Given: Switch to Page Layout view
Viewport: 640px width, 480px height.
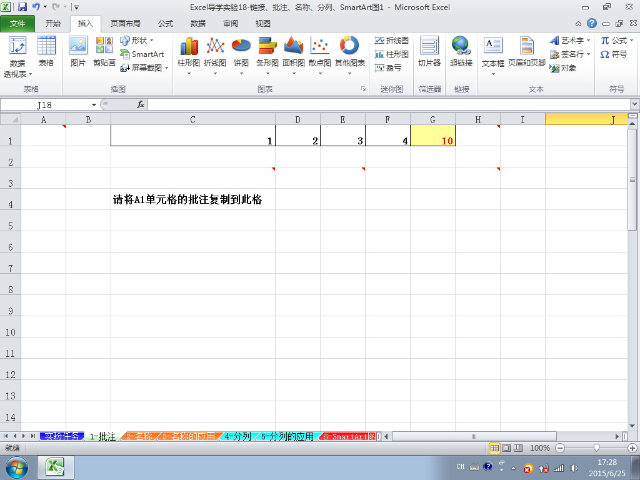Looking at the screenshot, I should [x=506, y=448].
